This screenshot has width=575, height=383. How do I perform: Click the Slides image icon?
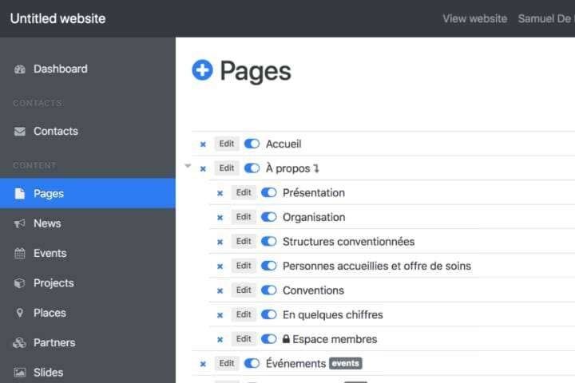pyautogui.click(x=20, y=373)
